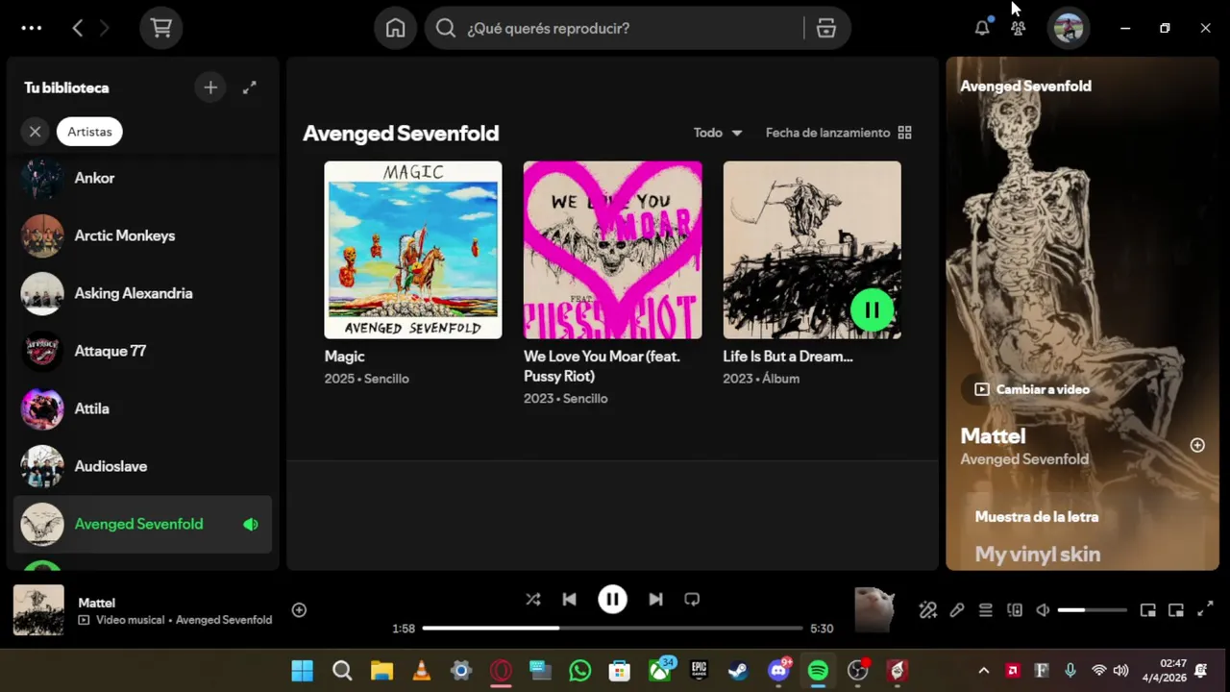Open the Magic single cover
The image size is (1230, 692).
tap(413, 250)
